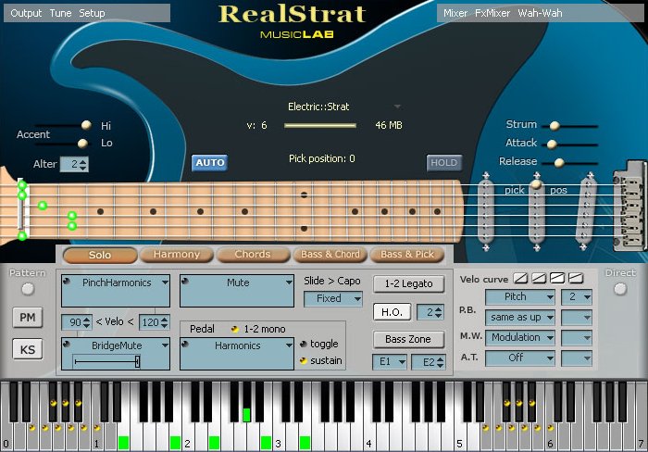Click the green open-string dot on the top string
This screenshot has height=452, width=648.
(x=22, y=185)
